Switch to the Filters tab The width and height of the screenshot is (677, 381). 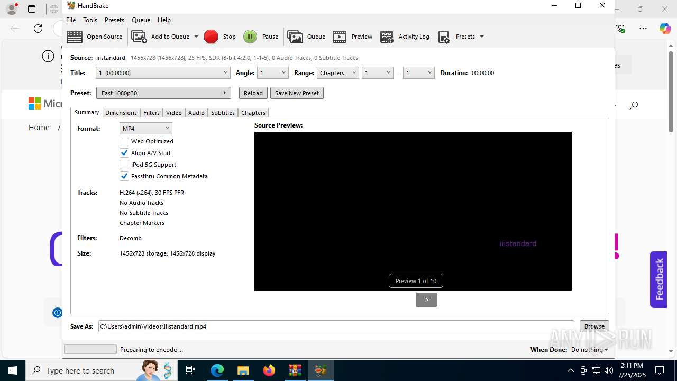click(x=151, y=113)
